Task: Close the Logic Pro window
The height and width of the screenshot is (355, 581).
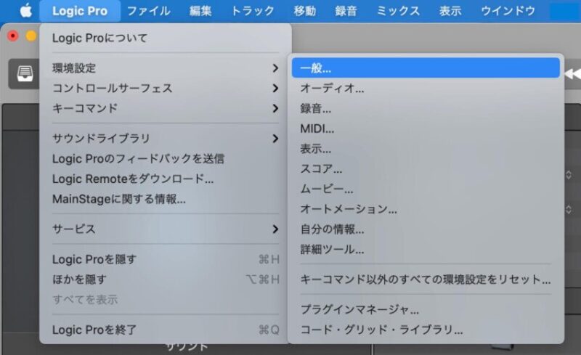Action: tap(13, 36)
